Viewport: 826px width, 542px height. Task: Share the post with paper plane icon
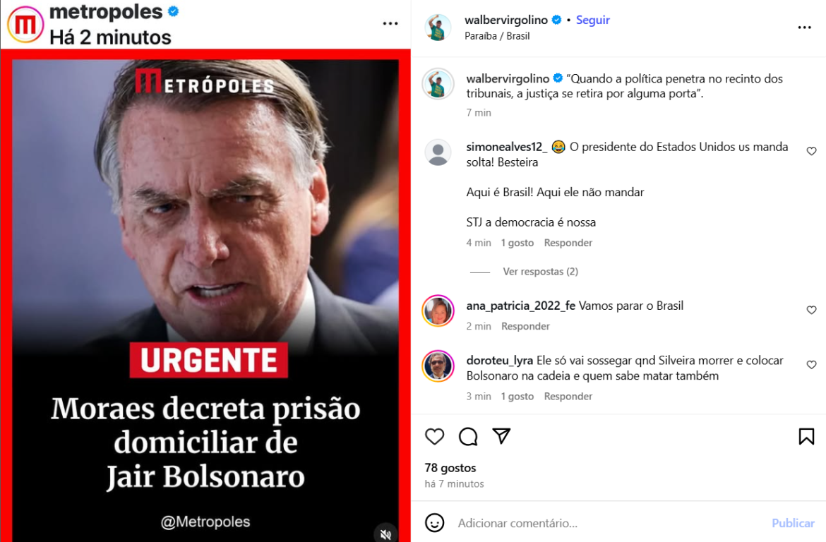[x=501, y=435]
